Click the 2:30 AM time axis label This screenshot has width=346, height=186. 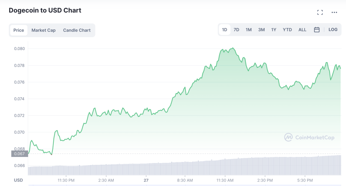point(106,180)
